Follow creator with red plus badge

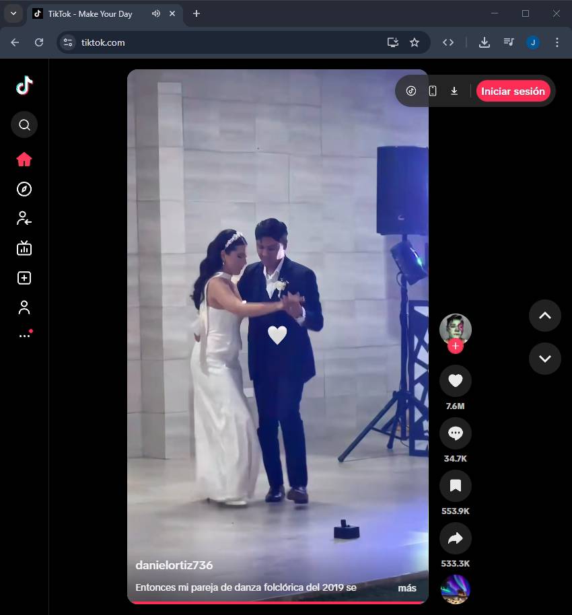coord(456,347)
